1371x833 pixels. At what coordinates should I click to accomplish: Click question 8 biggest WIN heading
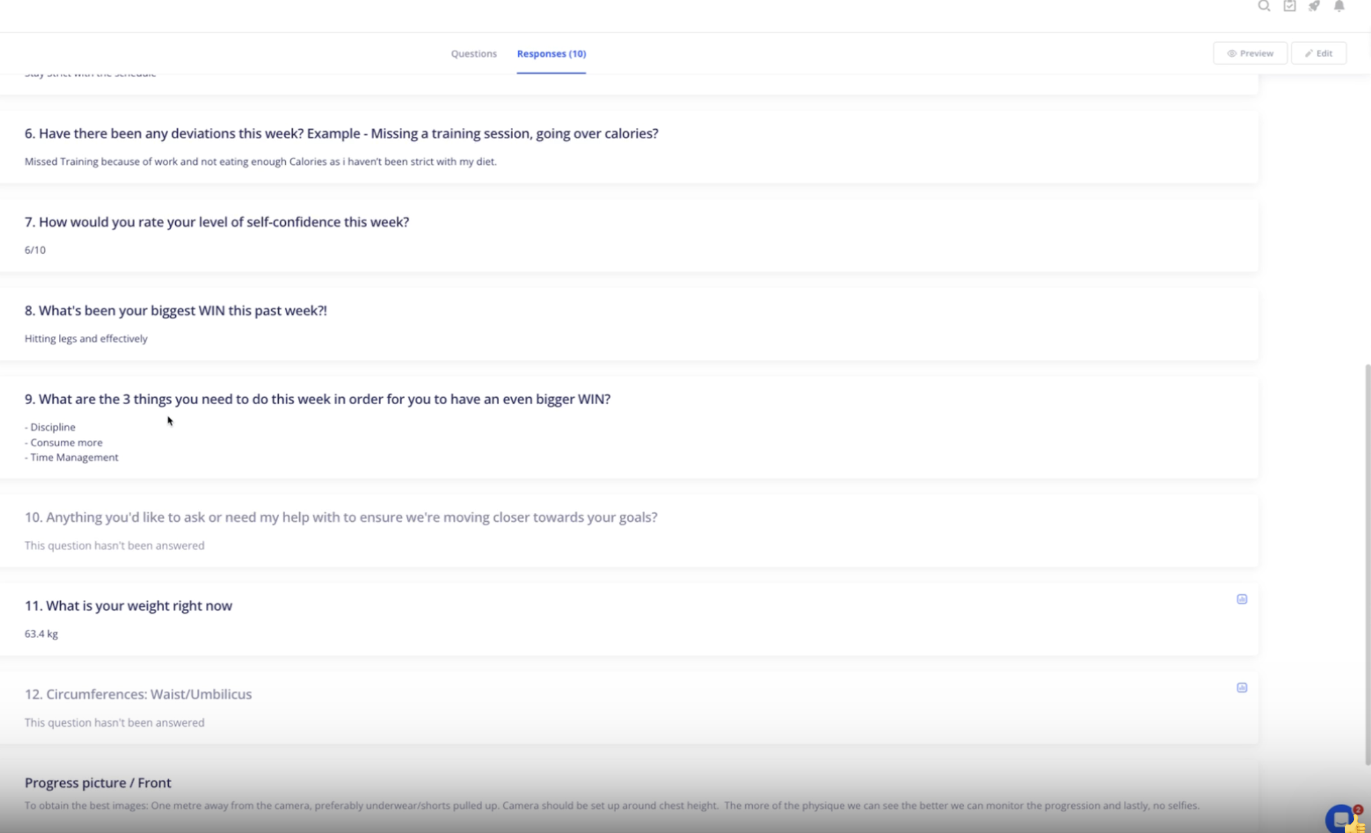pyautogui.click(x=175, y=310)
